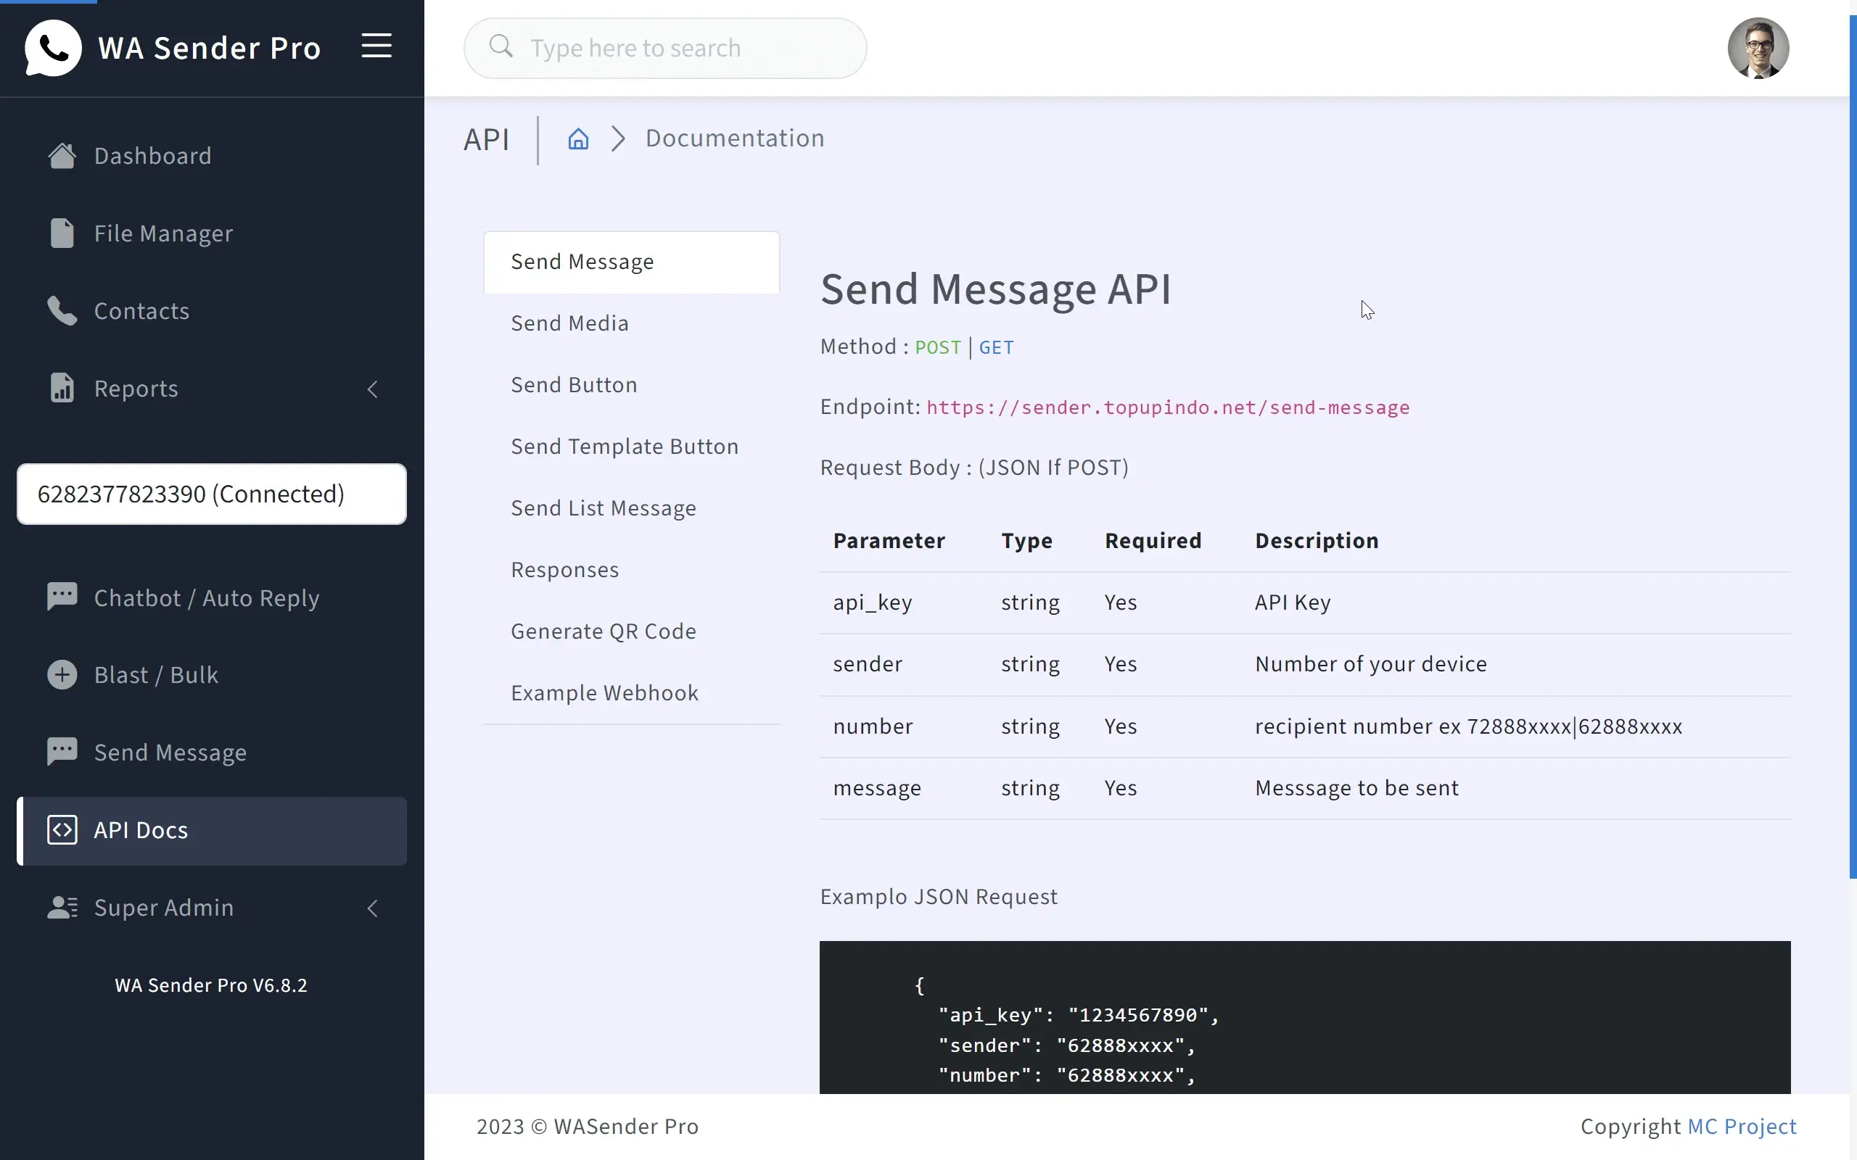
Task: Open Dashboard from the sidebar
Action: [152, 156]
